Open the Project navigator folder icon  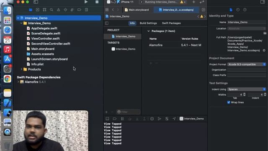point(31,10)
